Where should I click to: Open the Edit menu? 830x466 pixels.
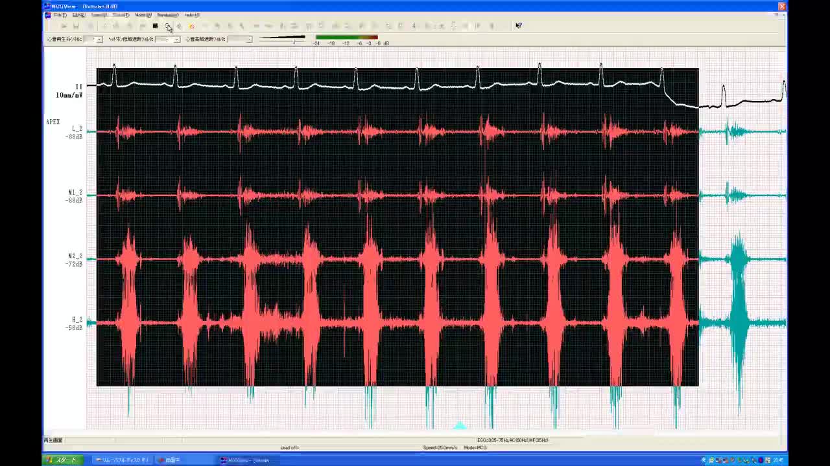[78, 15]
